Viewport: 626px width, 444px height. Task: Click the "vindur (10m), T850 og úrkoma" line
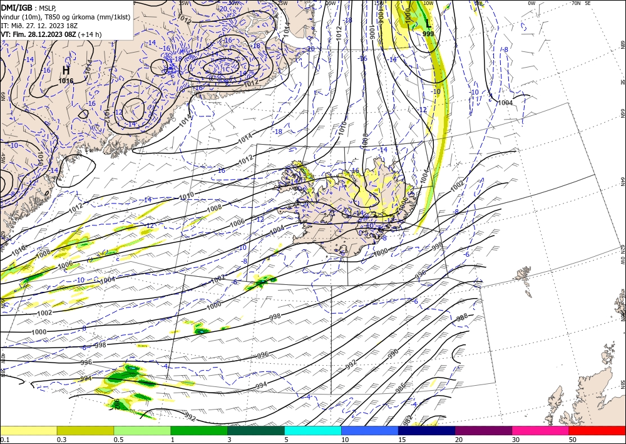pyautogui.click(x=66, y=16)
